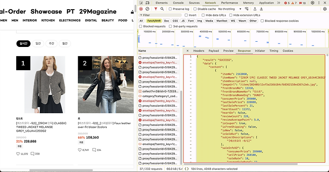Screen dimensions: 329x172
Task: Check 3rd-party requests option
Action: click(170, 26)
